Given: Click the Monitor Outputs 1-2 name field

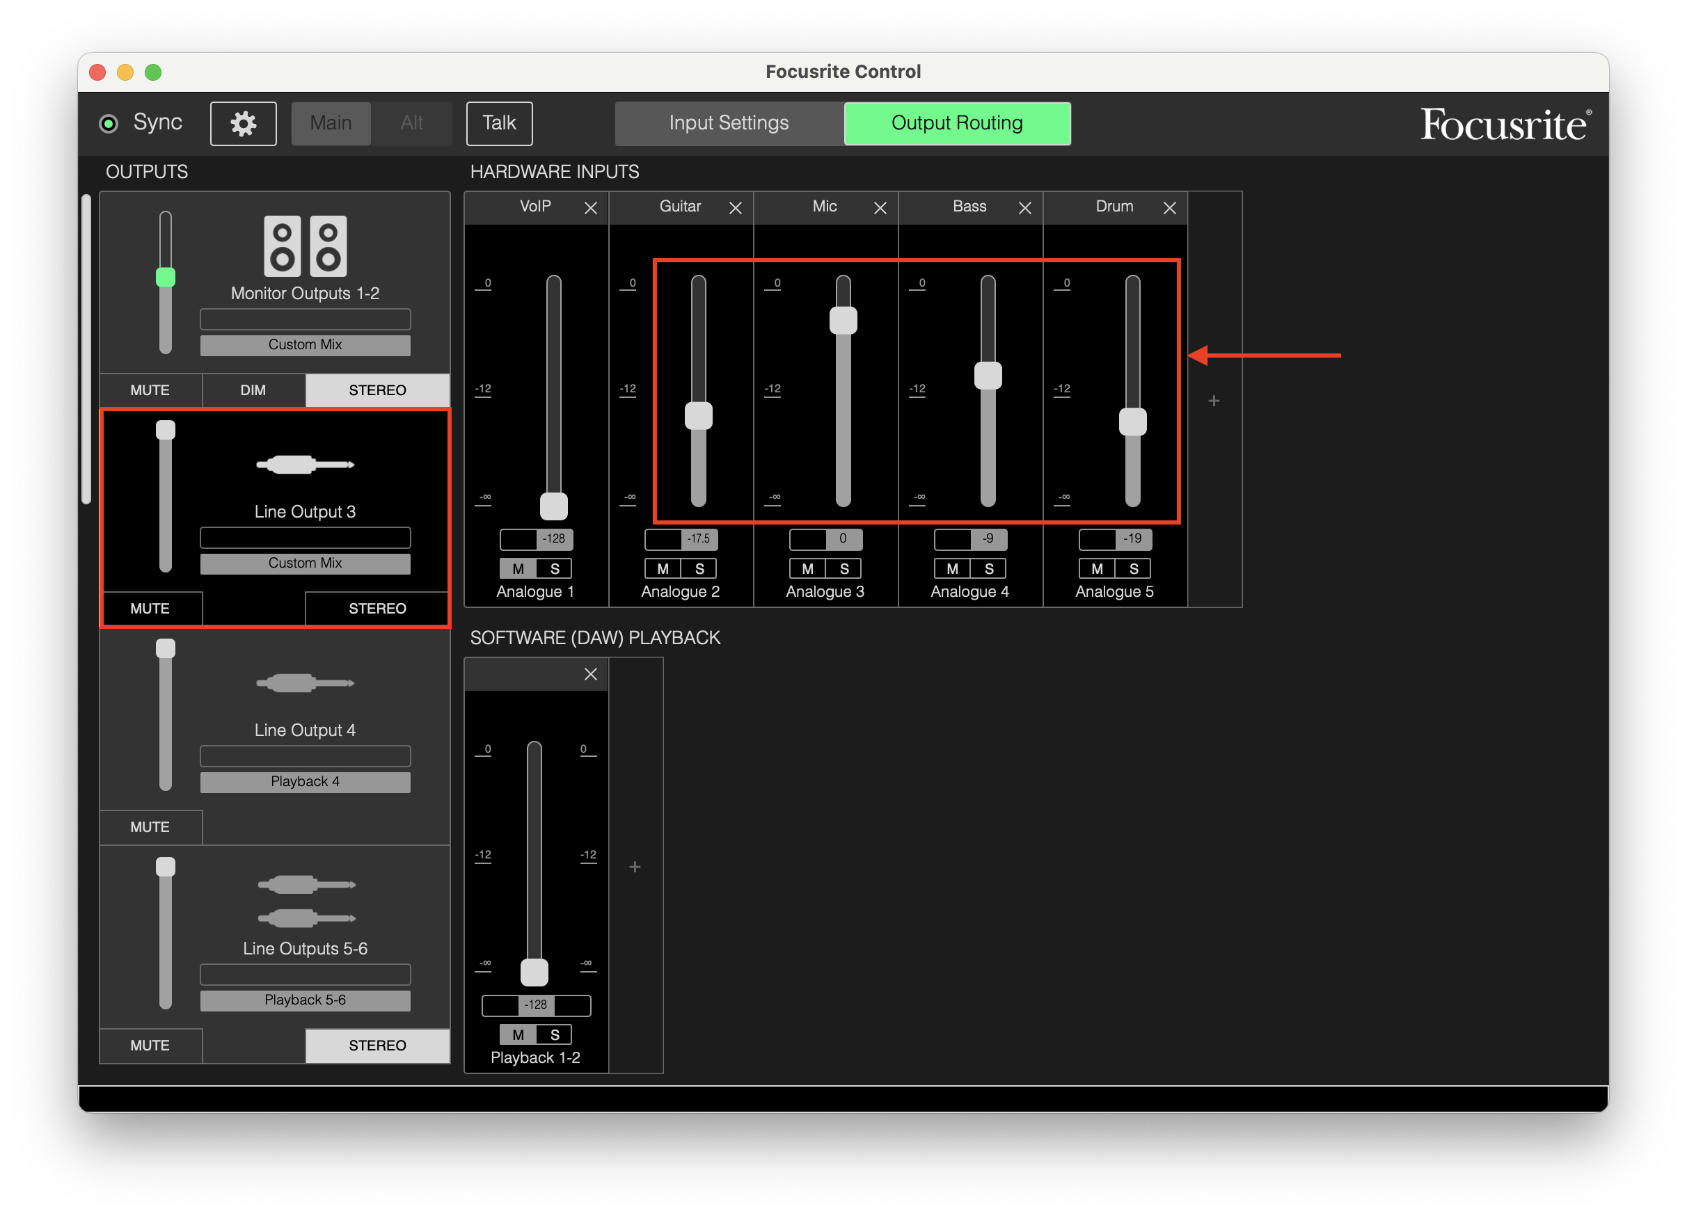Looking at the screenshot, I should [x=305, y=319].
